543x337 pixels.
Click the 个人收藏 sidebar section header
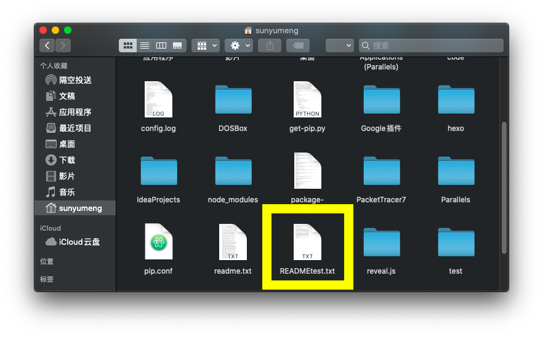[54, 65]
